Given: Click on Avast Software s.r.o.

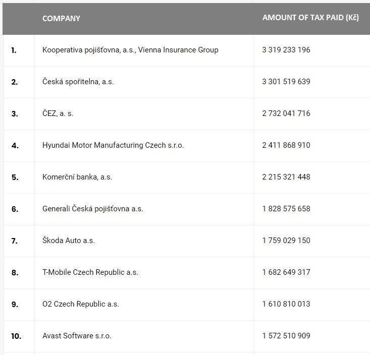Looking at the screenshot, I should [x=77, y=336].
